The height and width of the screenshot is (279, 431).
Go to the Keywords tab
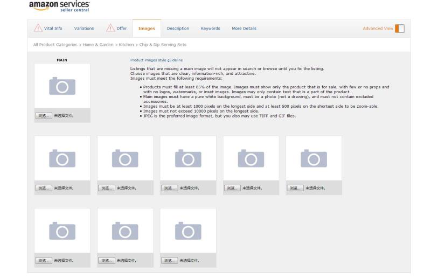210,29
